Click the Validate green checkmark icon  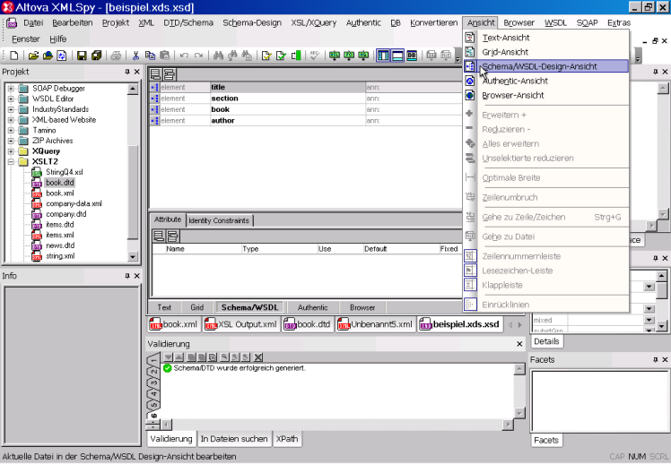coord(281,56)
